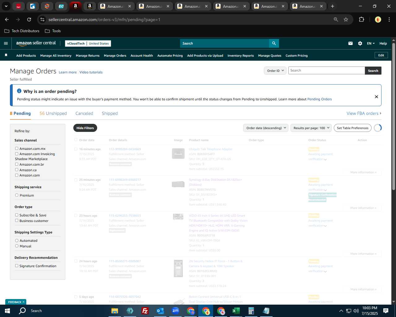Open Outlook from the taskbar
Screen dimensions: 396x317
pos(160,311)
